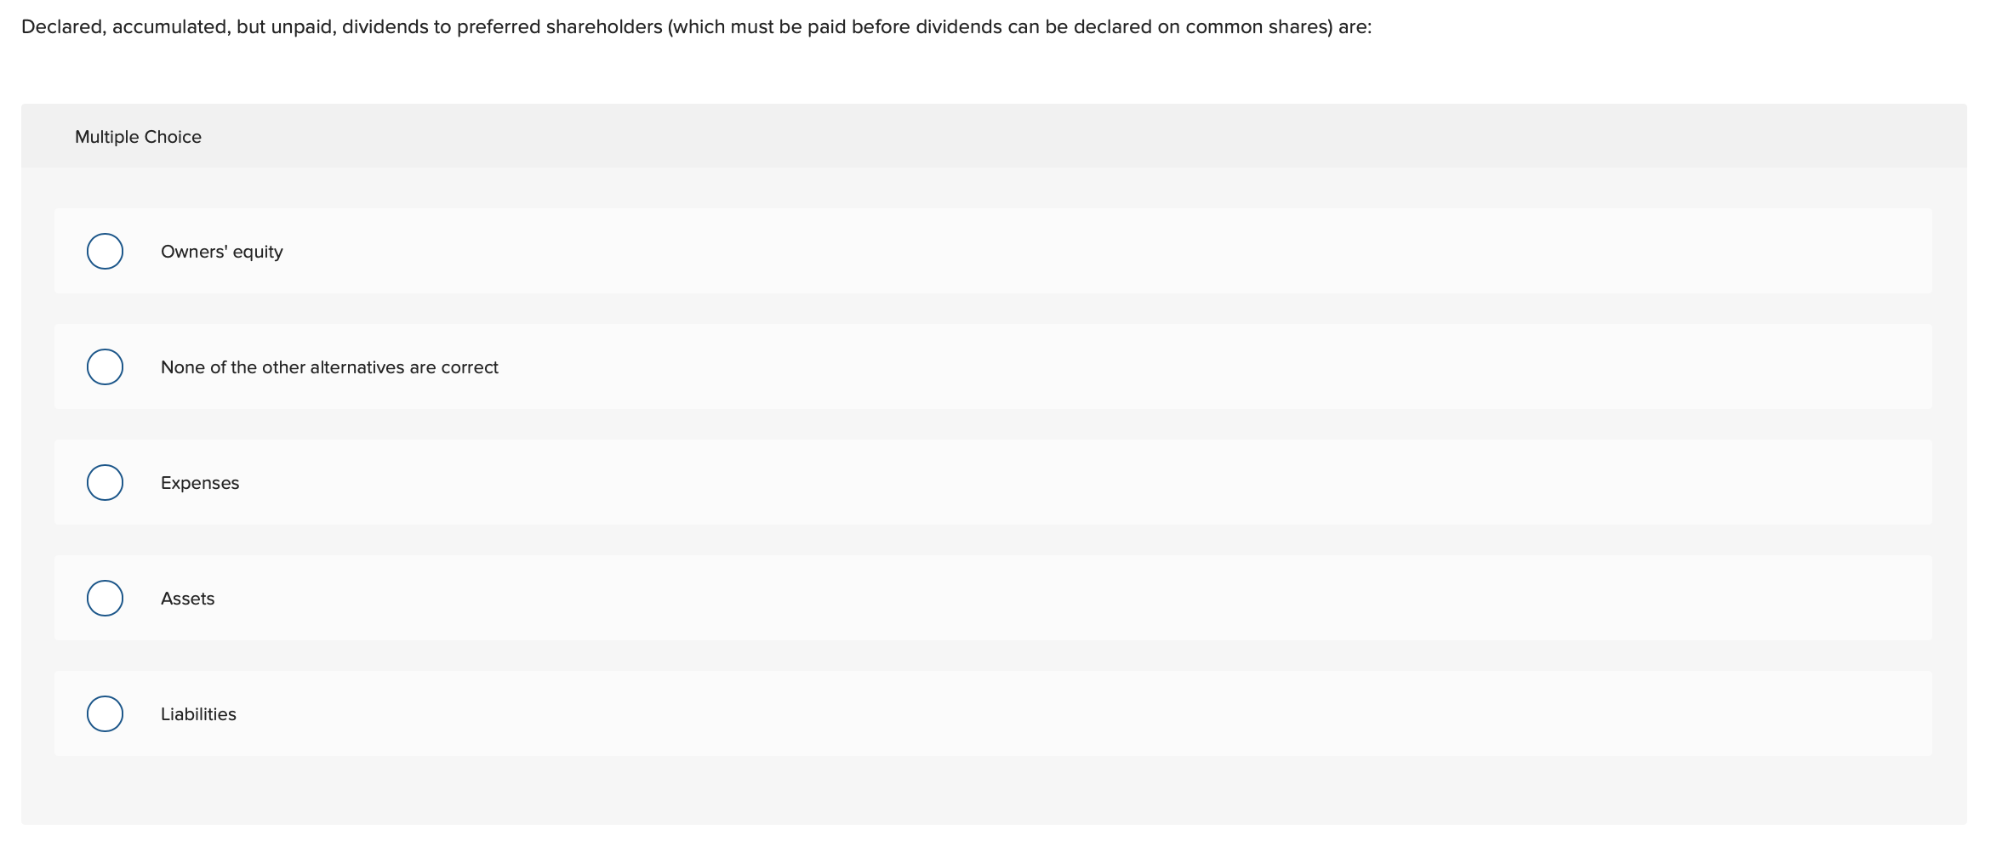Select the Expenses radio button
This screenshot has height=852, width=1991.
tap(105, 482)
